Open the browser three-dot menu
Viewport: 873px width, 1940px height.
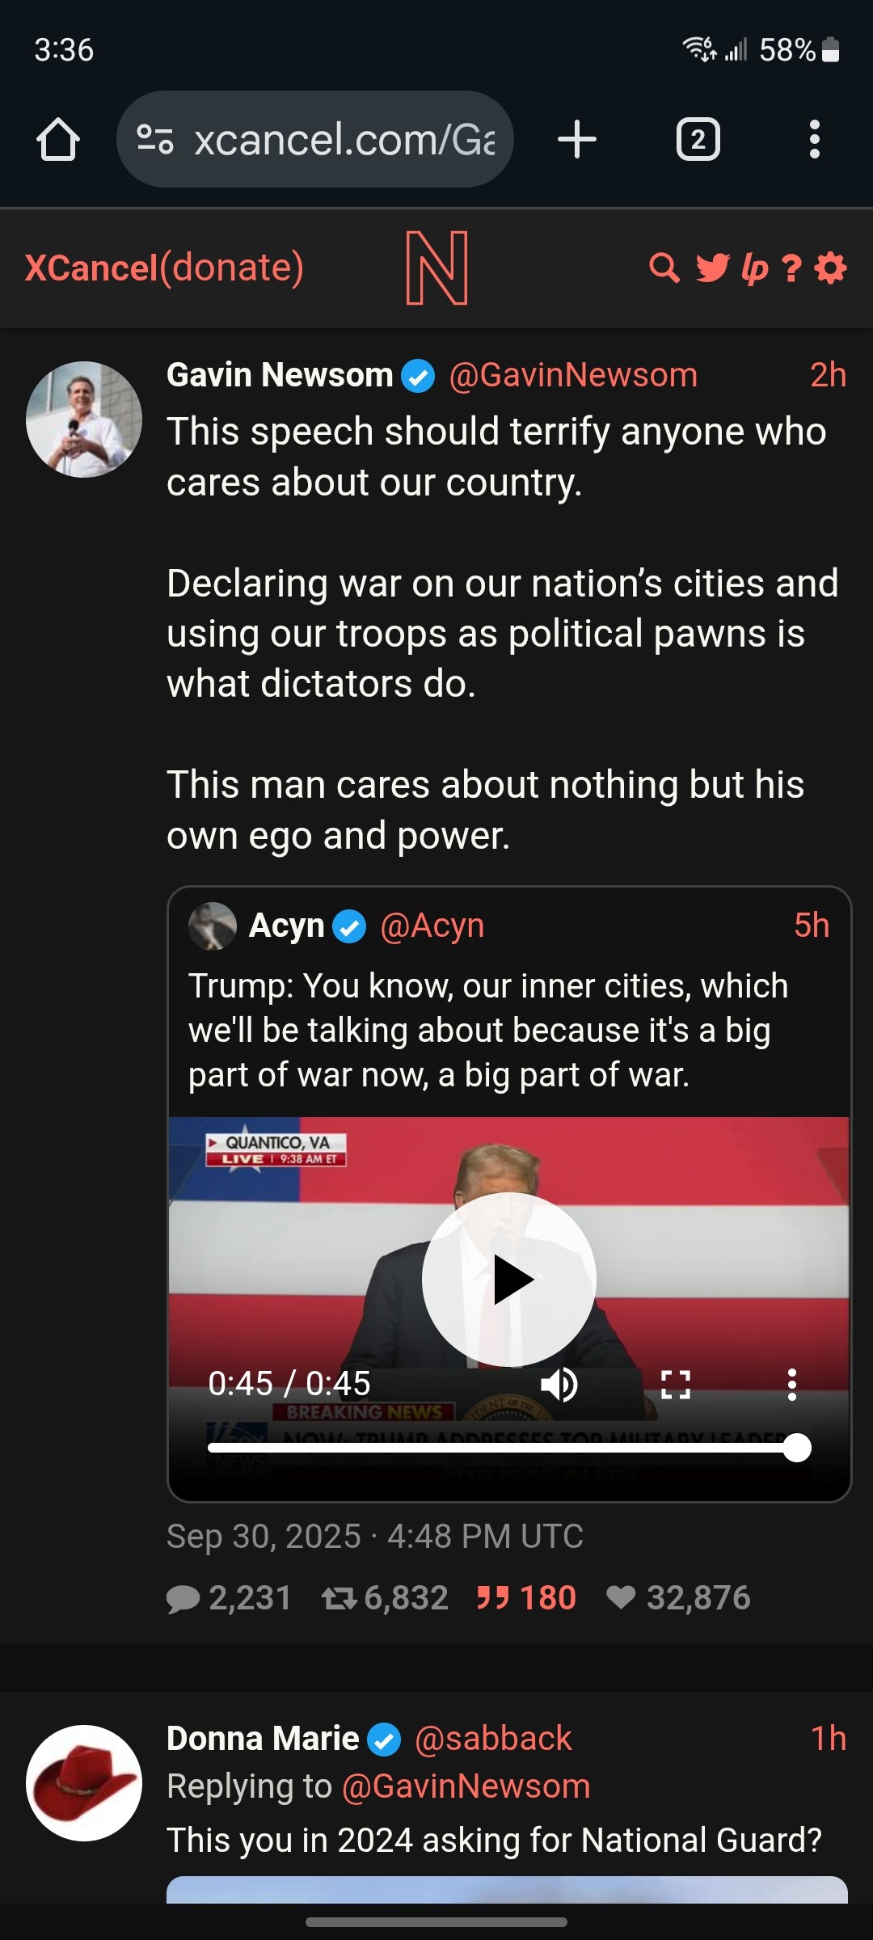pyautogui.click(x=815, y=137)
